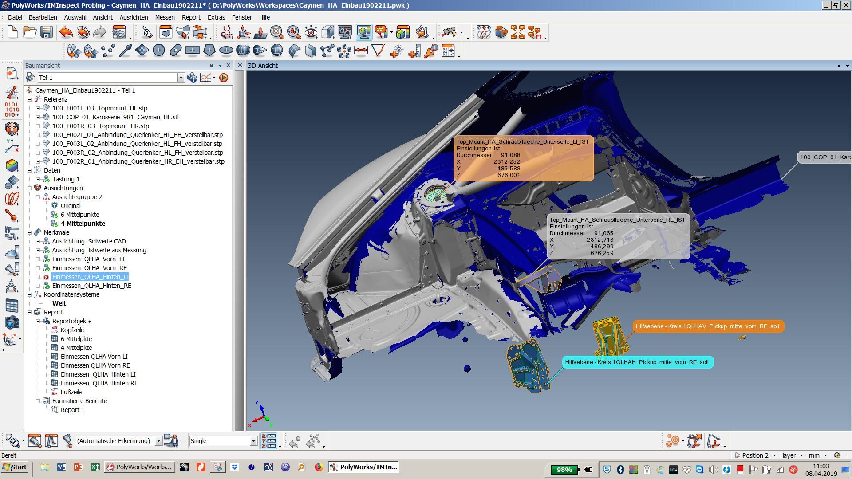
Task: Click the red error status icon beside Einmessen_QLHA_Hinten_LI
Action: 45,277
